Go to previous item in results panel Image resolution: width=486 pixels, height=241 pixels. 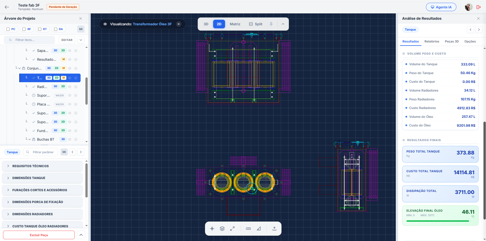(471, 30)
